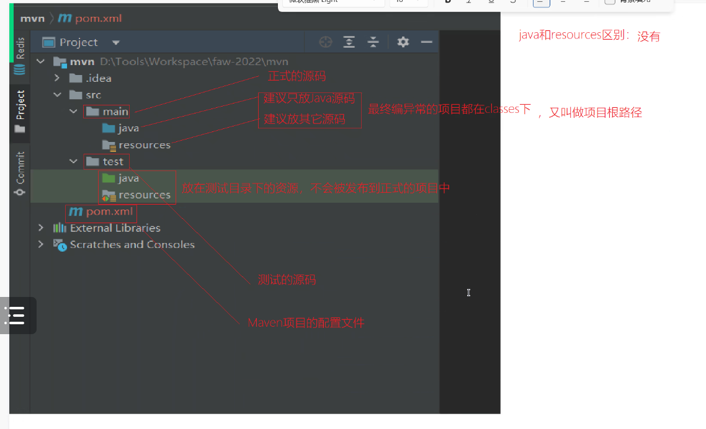Open the Project view dropdown
The image size is (706, 429).
click(x=116, y=43)
